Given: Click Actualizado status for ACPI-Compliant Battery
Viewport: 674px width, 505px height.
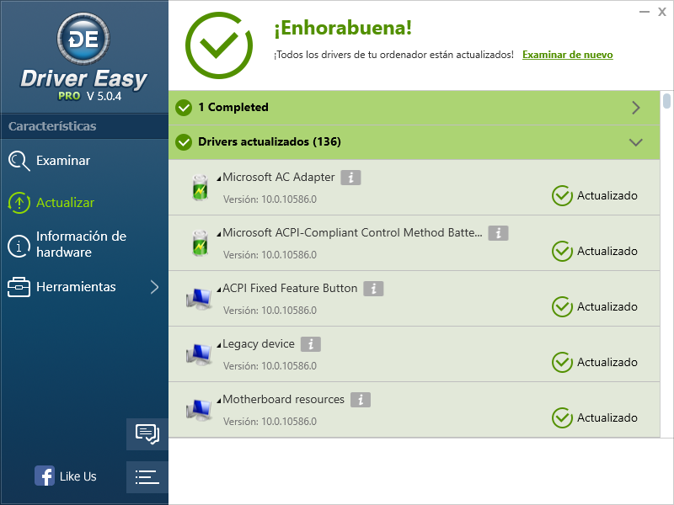Looking at the screenshot, I should (595, 251).
